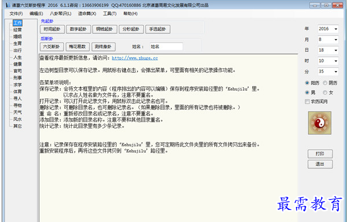Select the 经营 tree item
347x222 pixels.
pos(17,30)
